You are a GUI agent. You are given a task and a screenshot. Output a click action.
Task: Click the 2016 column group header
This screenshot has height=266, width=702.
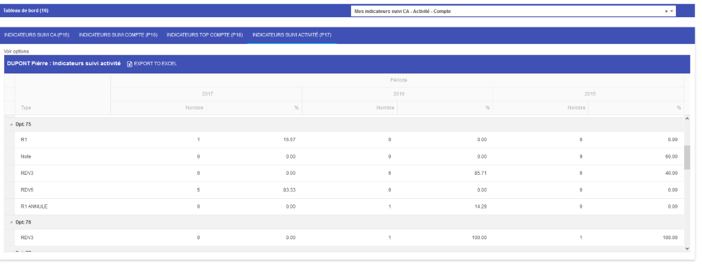click(x=398, y=94)
